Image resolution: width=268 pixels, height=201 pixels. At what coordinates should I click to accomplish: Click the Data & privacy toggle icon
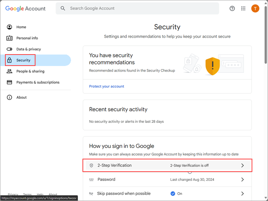coord(10,49)
